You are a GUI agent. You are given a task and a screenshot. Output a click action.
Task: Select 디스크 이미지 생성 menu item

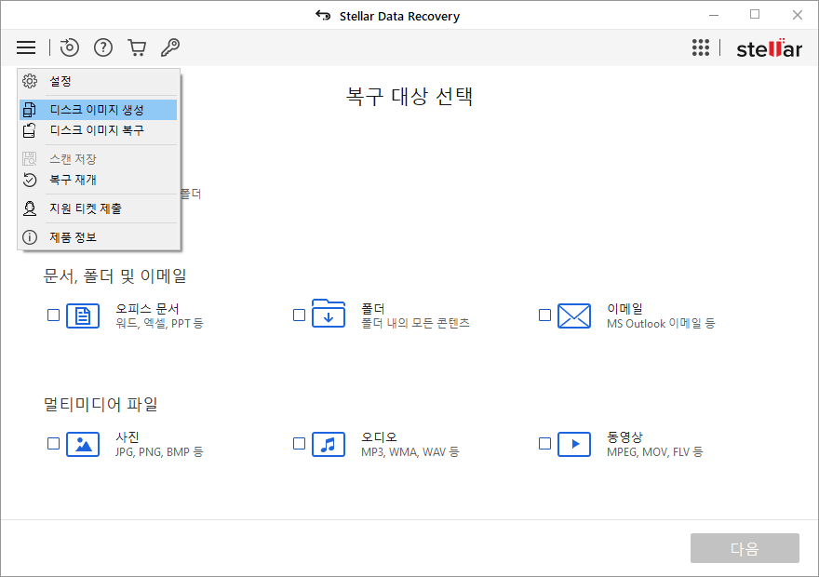coord(99,110)
